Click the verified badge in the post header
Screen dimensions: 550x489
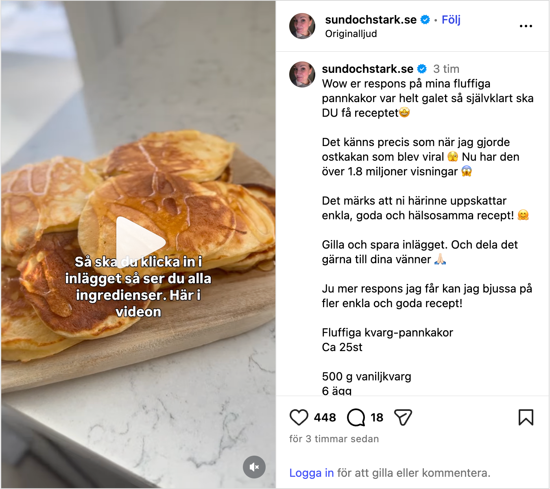425,20
